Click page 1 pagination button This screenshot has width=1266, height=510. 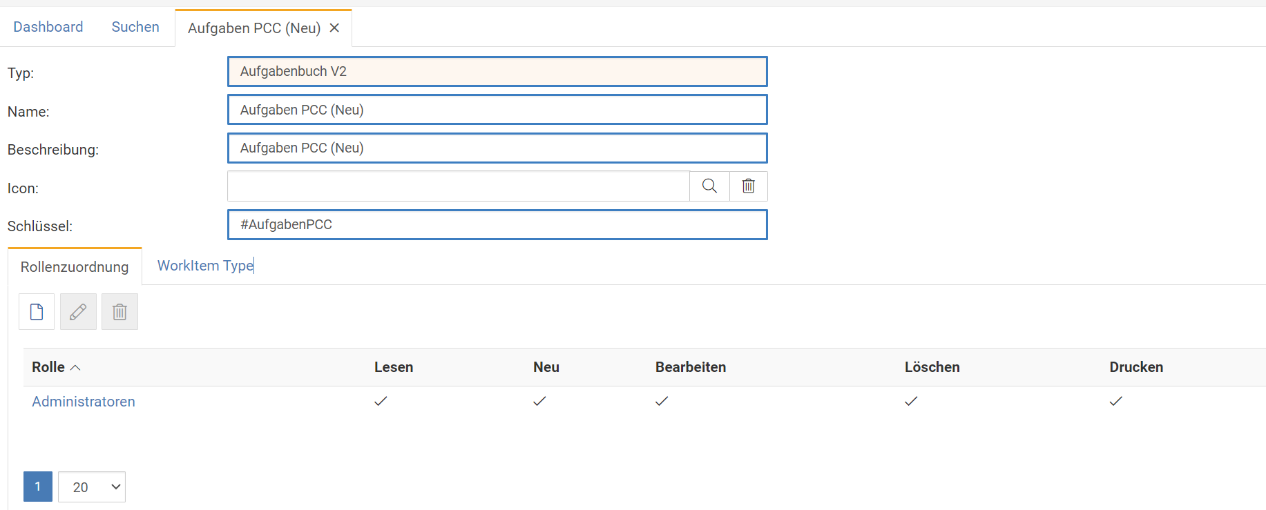point(38,487)
